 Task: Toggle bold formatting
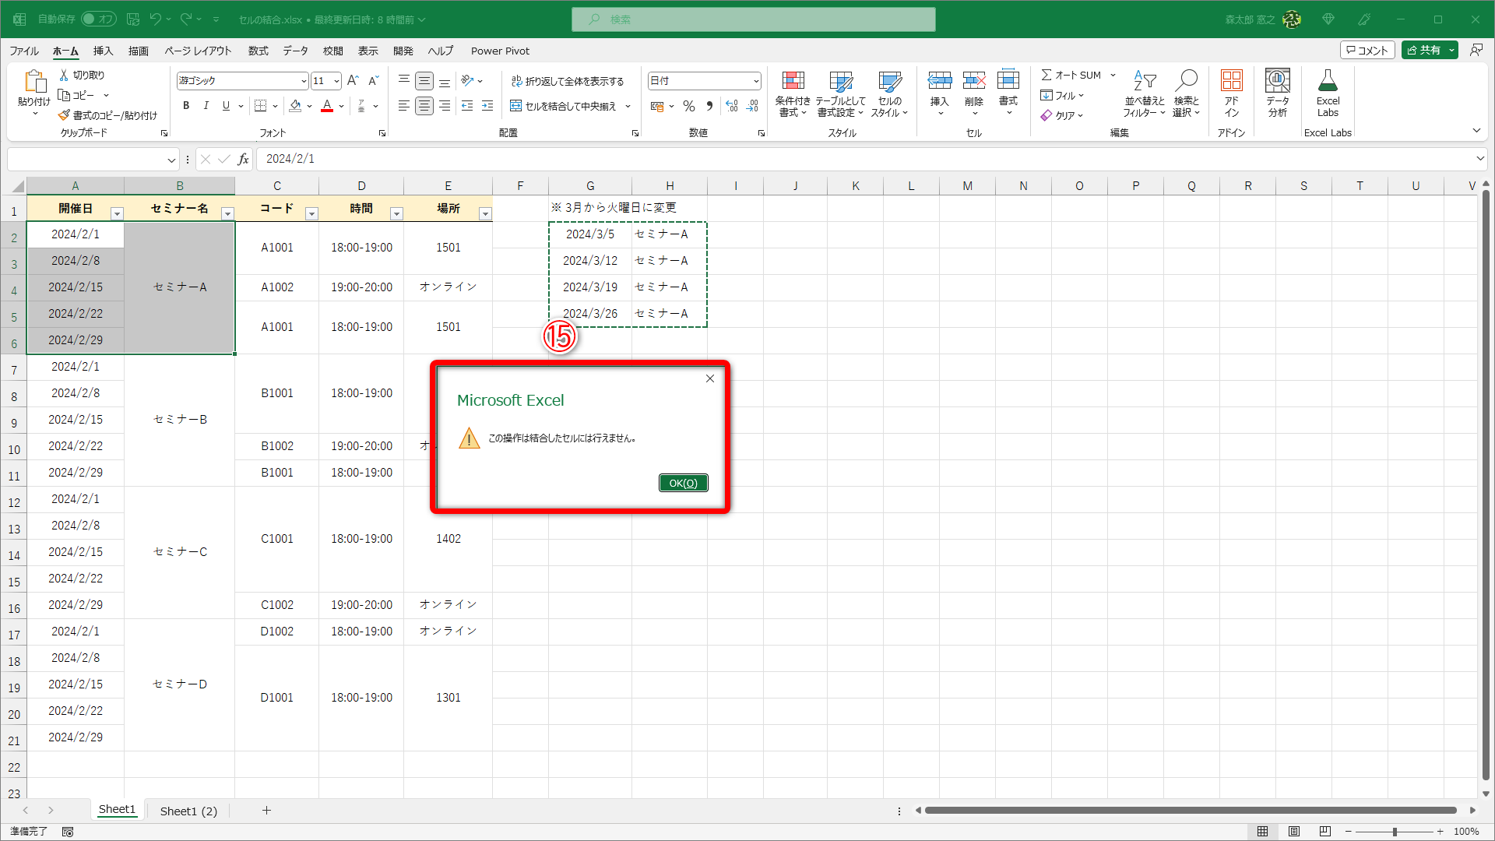click(x=185, y=106)
